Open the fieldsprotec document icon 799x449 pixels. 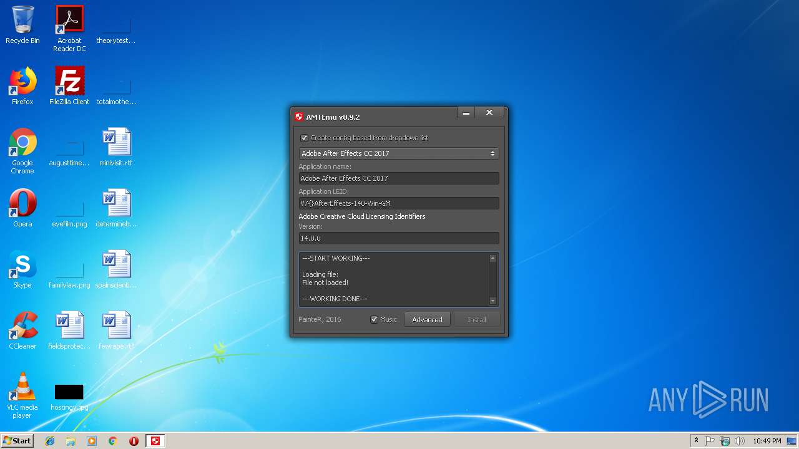[69, 331]
